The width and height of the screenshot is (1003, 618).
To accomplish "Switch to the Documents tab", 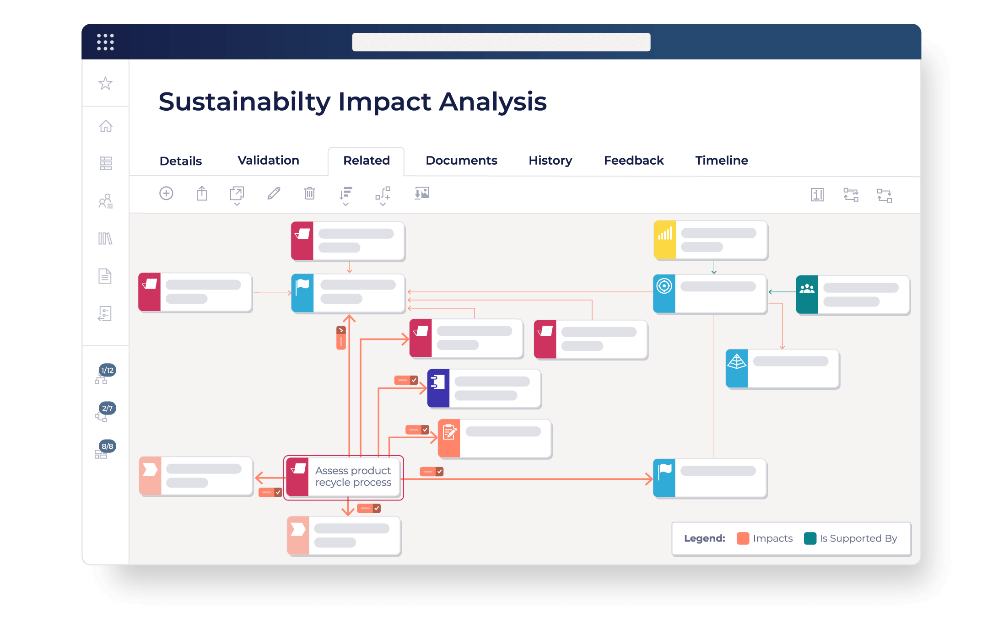I will tap(461, 161).
